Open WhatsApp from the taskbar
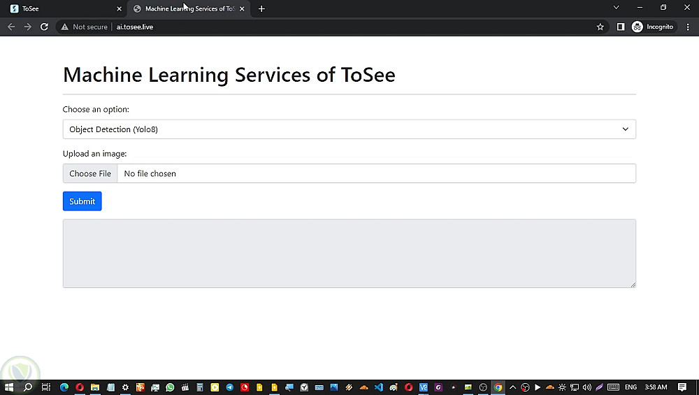 click(x=170, y=387)
